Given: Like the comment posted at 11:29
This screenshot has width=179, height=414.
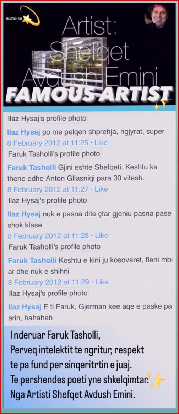Looking at the screenshot, I should point(102,282).
